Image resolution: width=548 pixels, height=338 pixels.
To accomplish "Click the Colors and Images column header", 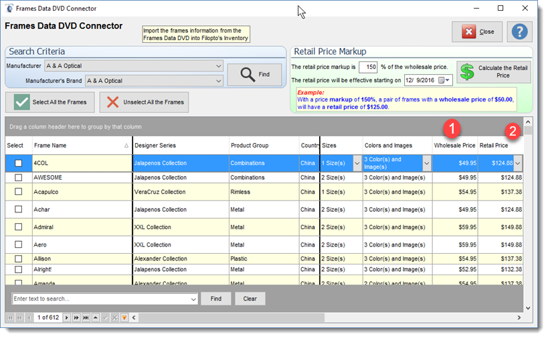I will 397,146.
